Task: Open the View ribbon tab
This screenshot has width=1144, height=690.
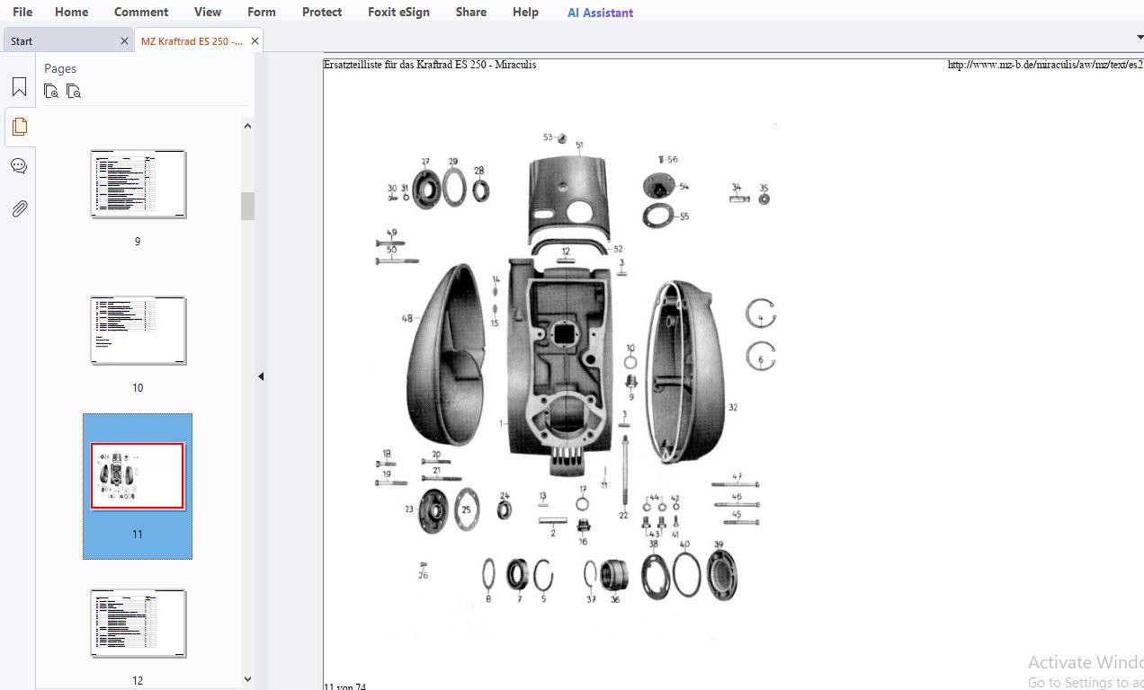Action: point(208,12)
